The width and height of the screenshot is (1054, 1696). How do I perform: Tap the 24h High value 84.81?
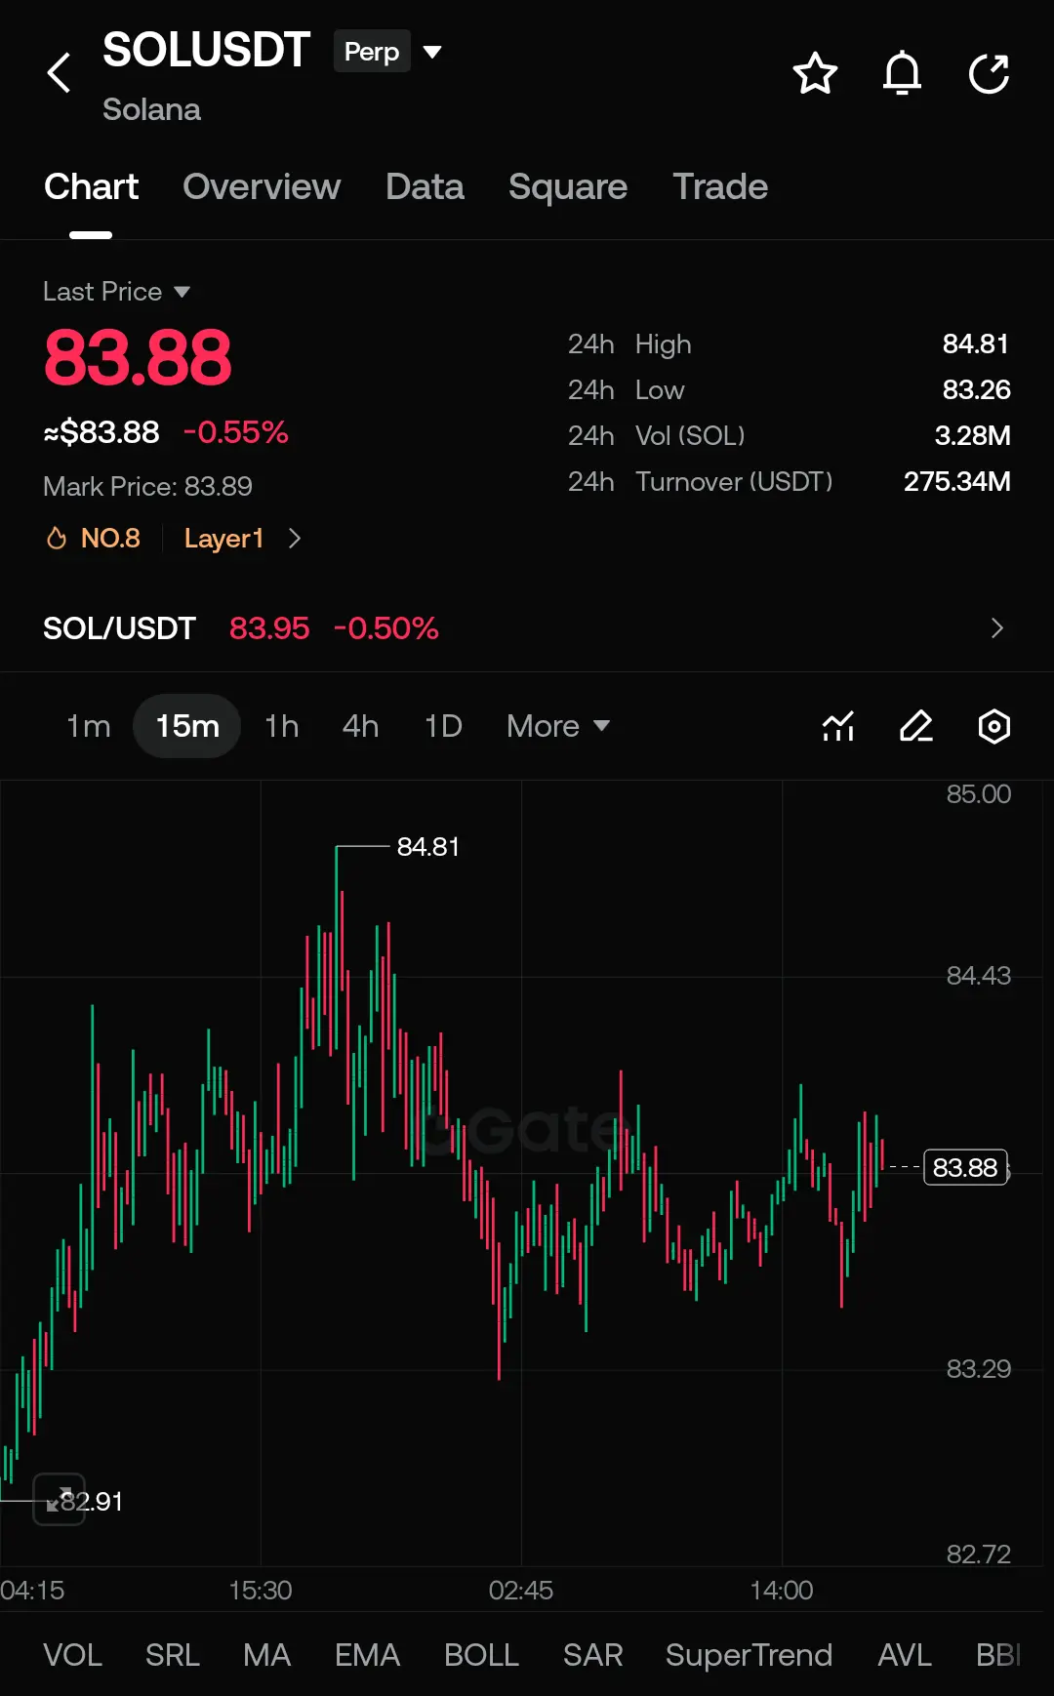pyautogui.click(x=975, y=343)
